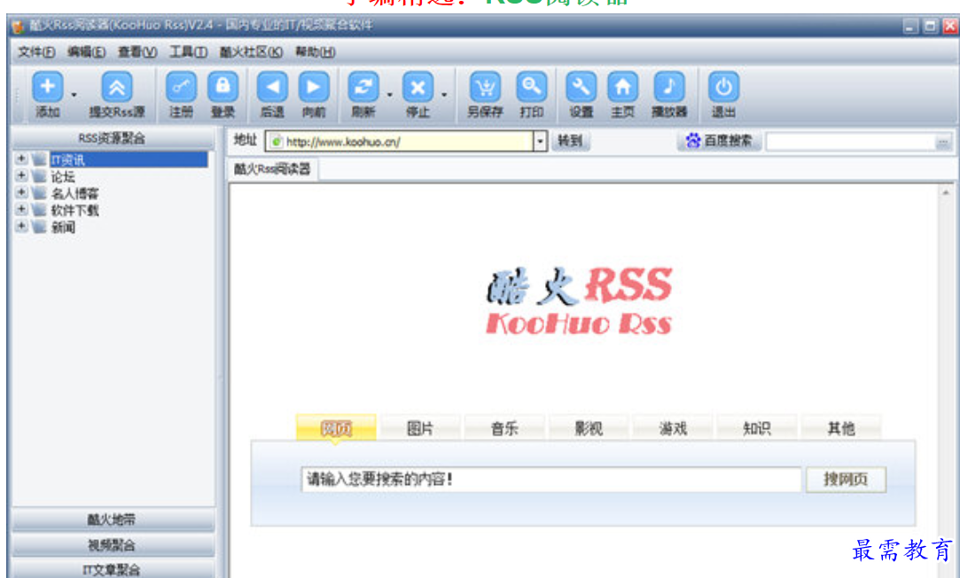Click the 刷新 (Refresh) icon
This screenshot has height=578, width=960.
click(363, 87)
